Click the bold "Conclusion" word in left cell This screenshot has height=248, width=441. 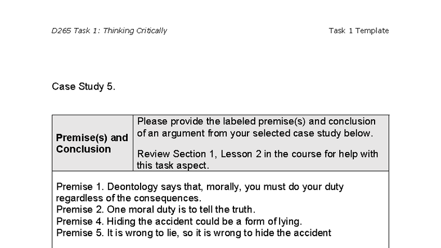pos(83,149)
